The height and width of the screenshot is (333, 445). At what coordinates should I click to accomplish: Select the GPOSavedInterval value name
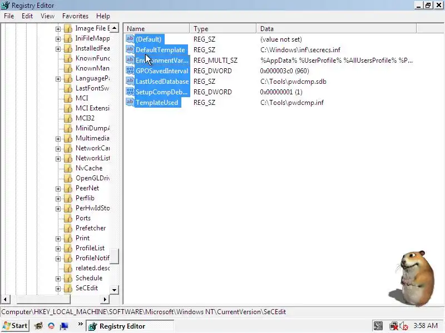[162, 71]
